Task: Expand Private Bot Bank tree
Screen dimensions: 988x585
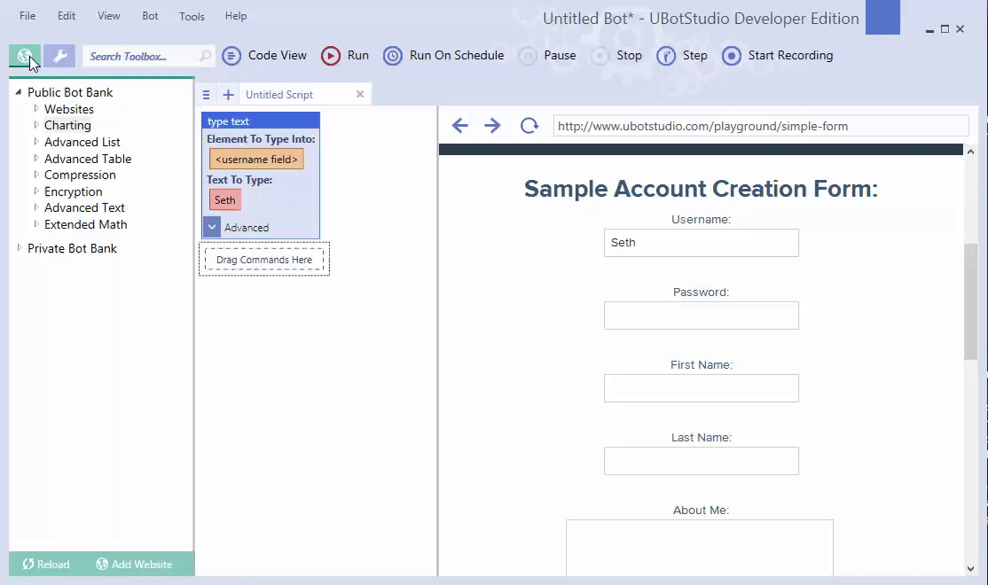Action: 19,247
